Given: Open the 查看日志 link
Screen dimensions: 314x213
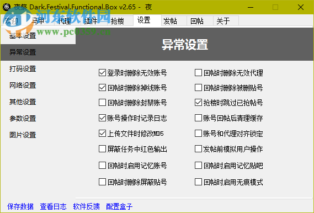Looking at the screenshot, I should [x=54, y=206].
